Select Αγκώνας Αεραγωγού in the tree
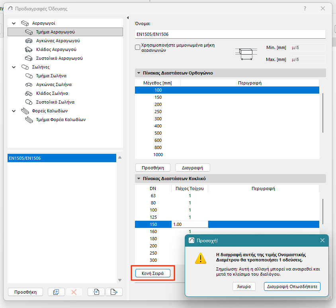The image size is (336, 308). [58, 41]
